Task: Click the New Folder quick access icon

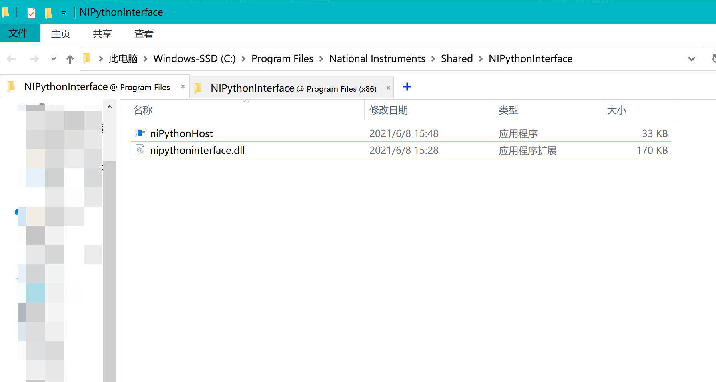Action: tap(48, 13)
